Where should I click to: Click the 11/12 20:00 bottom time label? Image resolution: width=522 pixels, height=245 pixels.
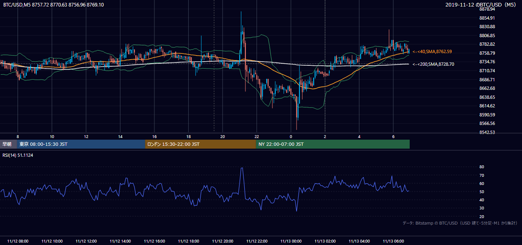(x=223, y=241)
